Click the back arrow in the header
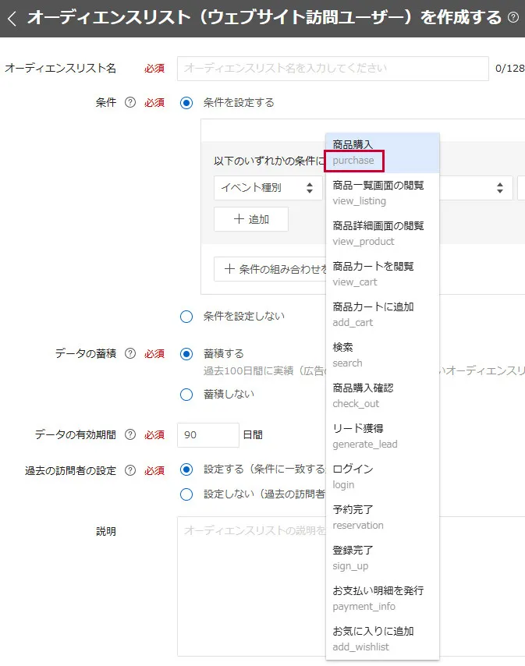Screen dimensions: 525x666 [x=11, y=18]
